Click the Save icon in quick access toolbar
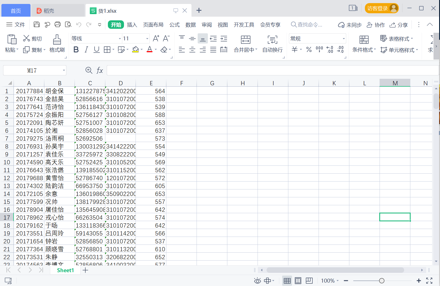 [37, 25]
